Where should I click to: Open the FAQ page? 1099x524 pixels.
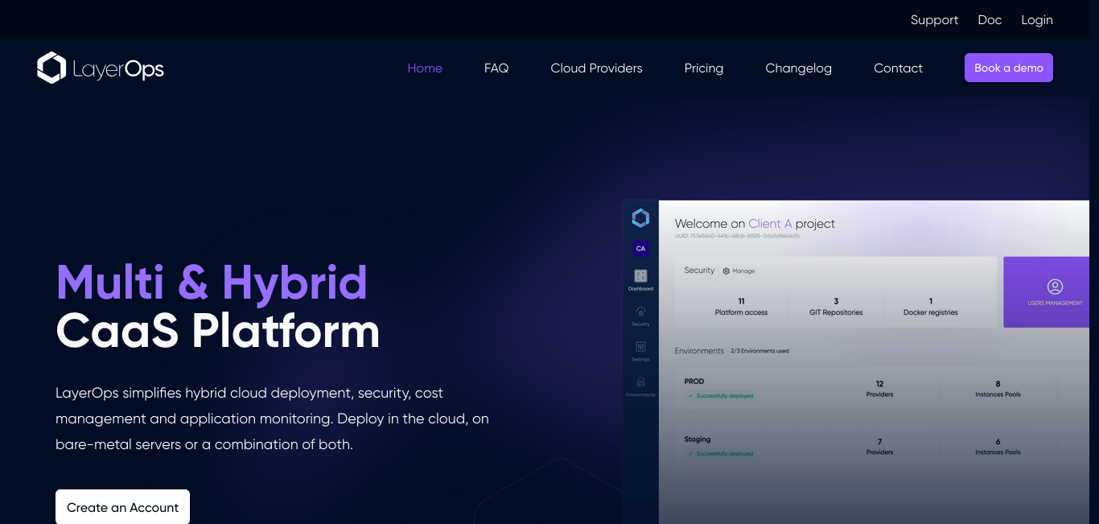[496, 68]
